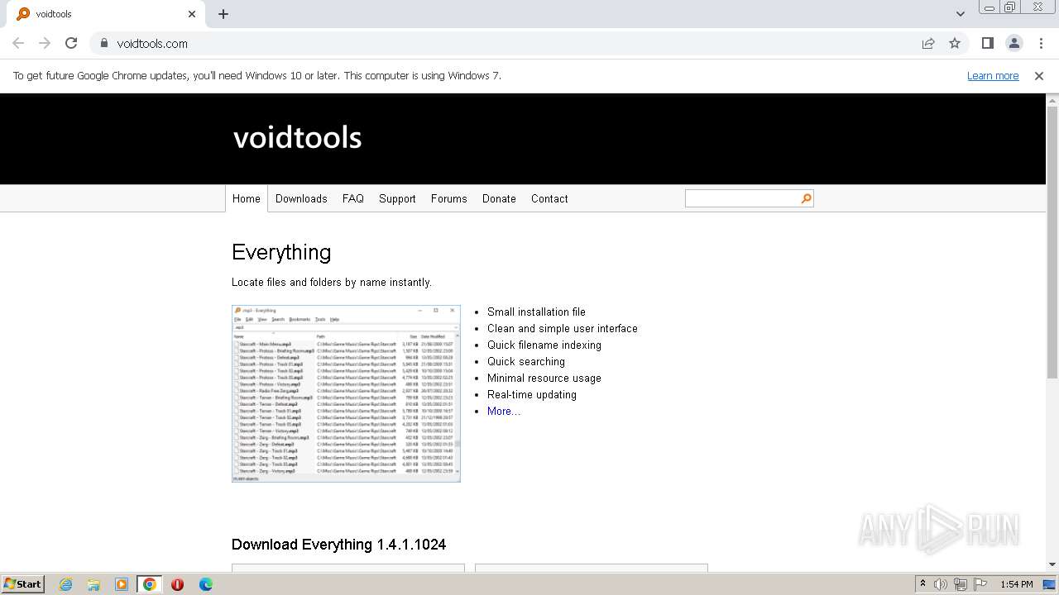Viewport: 1059px width, 595px height.
Task: Click the browser forward arrow
Action: click(45, 43)
